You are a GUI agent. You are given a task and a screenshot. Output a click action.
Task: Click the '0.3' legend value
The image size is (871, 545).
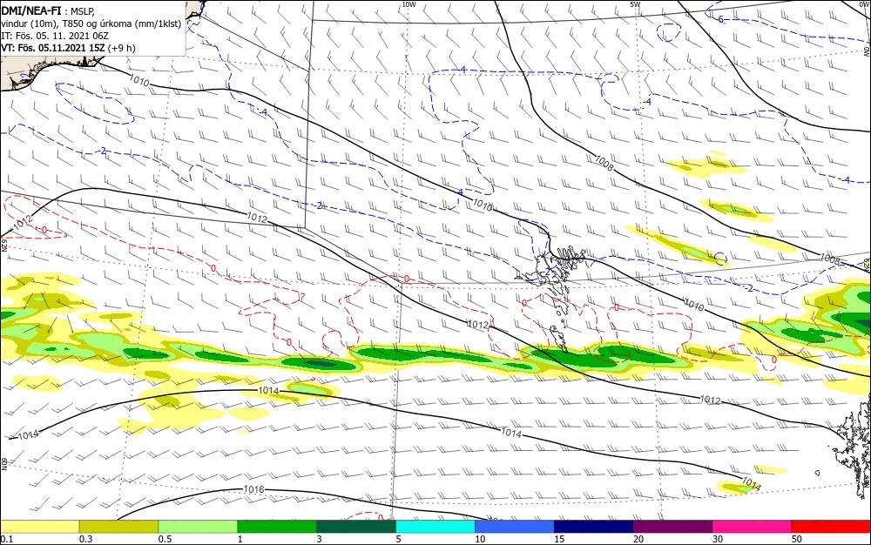pyautogui.click(x=86, y=539)
